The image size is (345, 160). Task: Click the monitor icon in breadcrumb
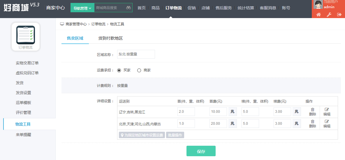tap(62, 24)
